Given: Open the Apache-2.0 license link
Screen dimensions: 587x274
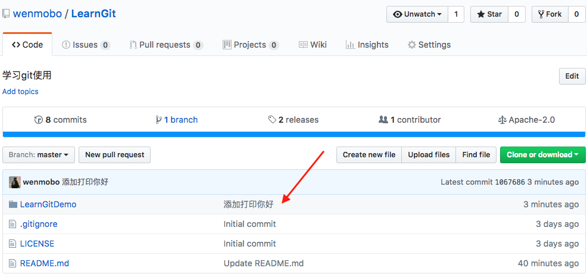Looking at the screenshot, I should [x=526, y=120].
